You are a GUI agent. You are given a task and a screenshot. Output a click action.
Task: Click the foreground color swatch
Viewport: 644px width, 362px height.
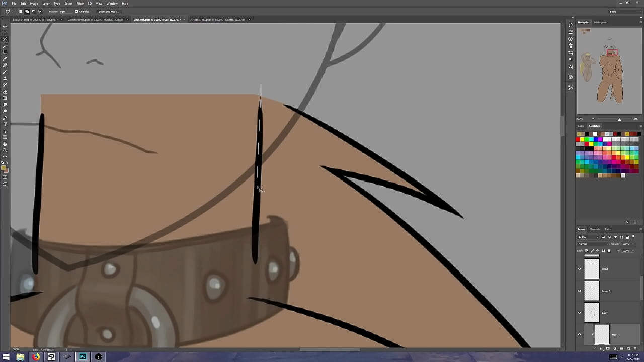pos(4,168)
